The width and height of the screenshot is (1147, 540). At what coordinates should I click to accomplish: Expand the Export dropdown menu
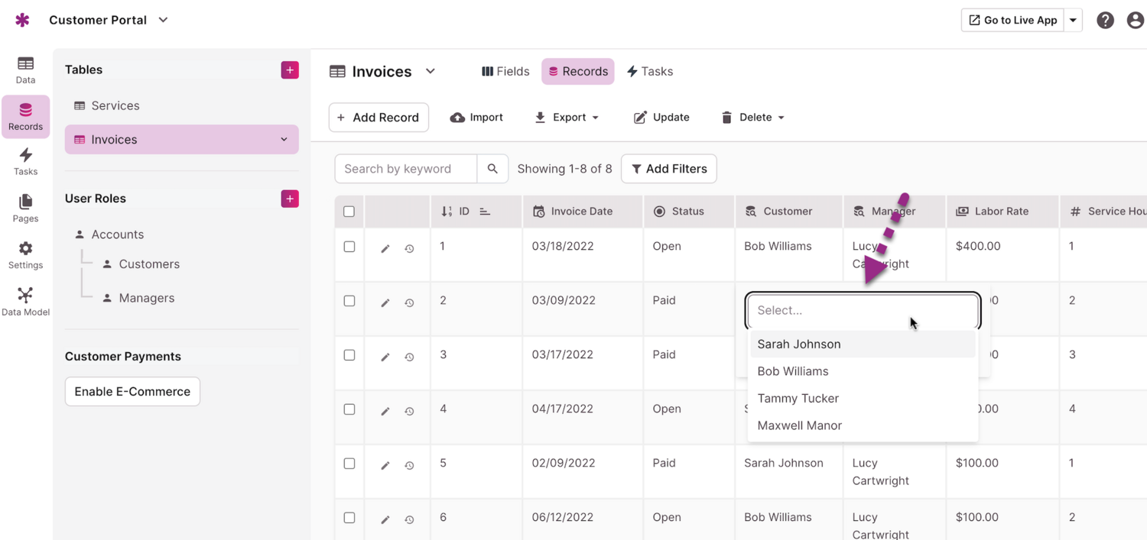[x=567, y=118]
